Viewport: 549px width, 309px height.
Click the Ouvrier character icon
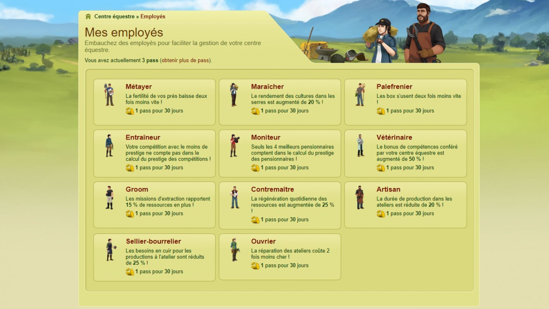tap(234, 249)
